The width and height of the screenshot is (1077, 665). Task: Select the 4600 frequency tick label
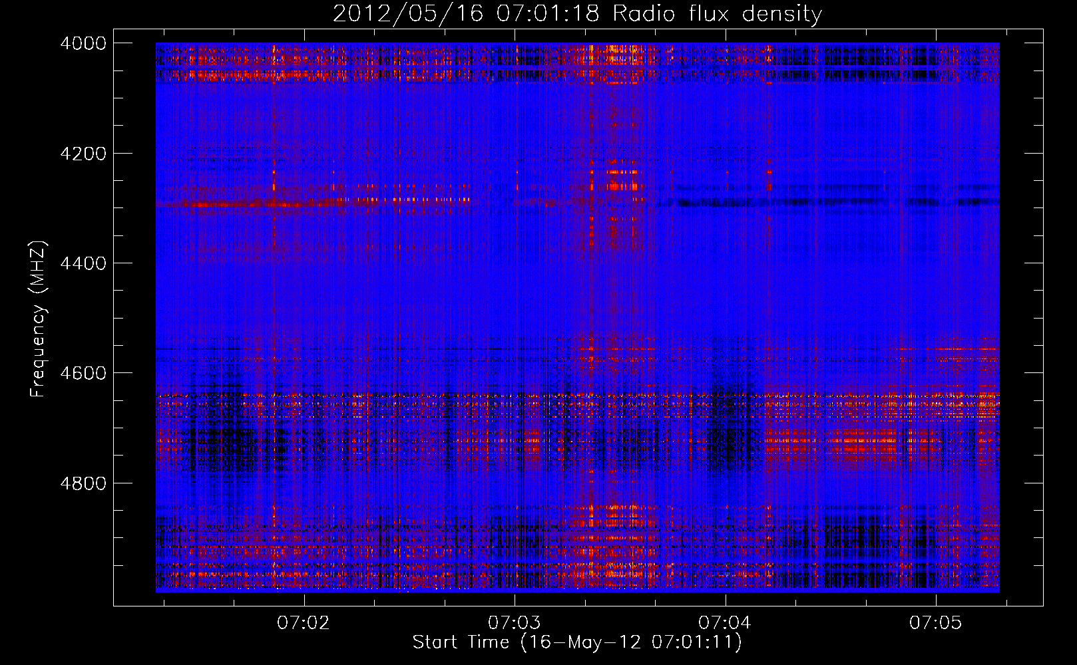(83, 373)
